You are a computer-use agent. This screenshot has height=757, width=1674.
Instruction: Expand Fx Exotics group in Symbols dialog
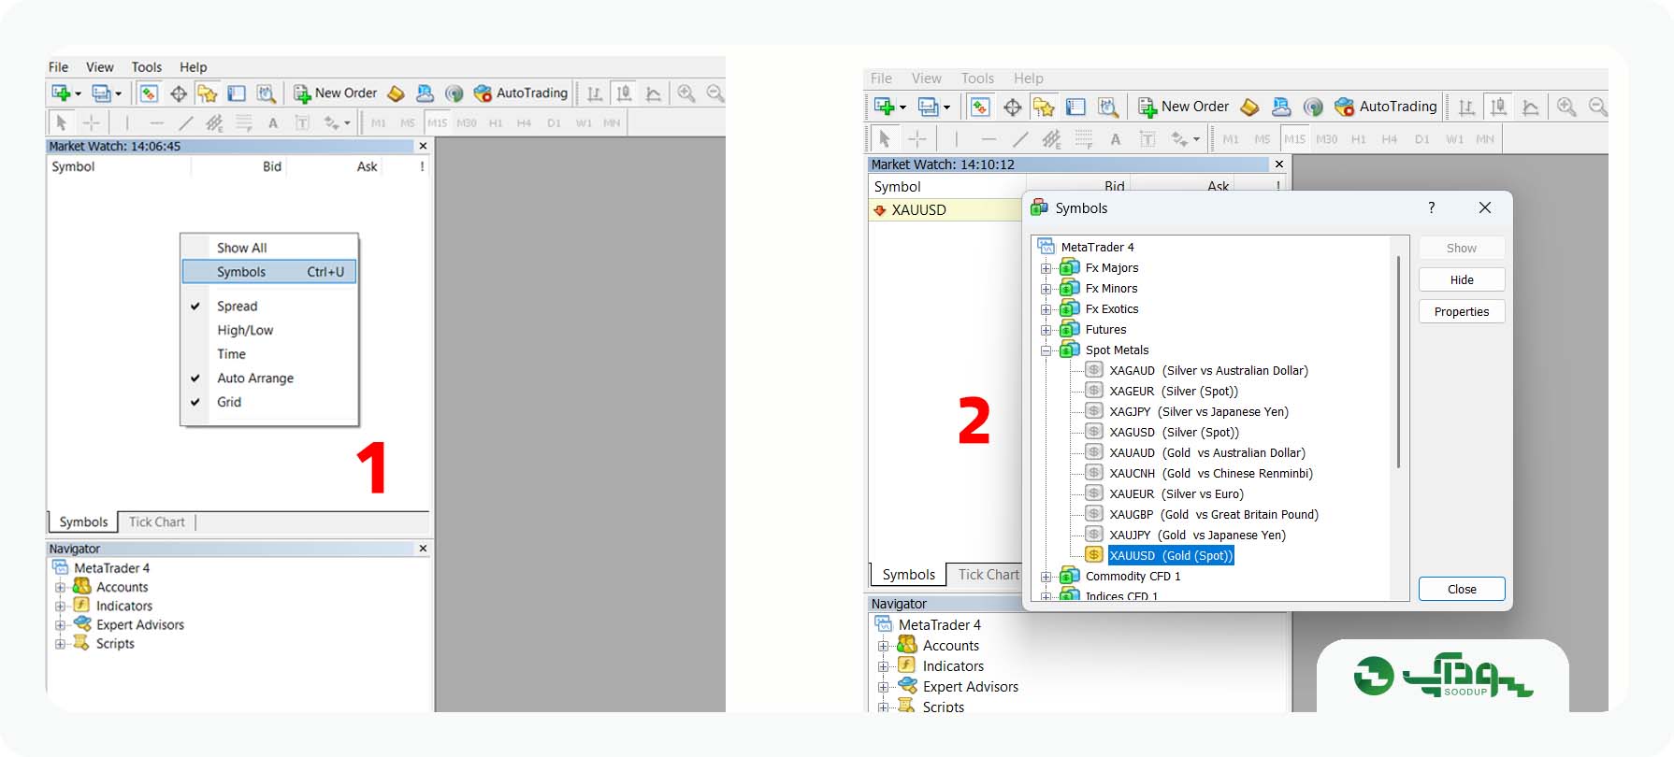point(1046,309)
